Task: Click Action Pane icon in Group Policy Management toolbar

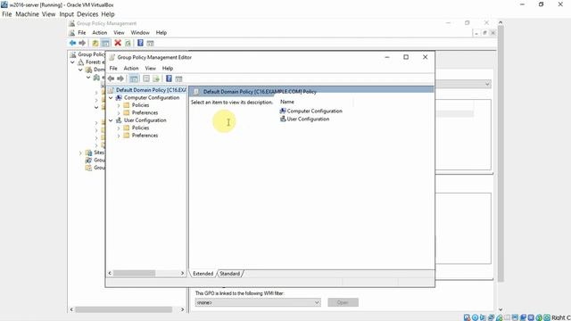Action: (x=150, y=44)
